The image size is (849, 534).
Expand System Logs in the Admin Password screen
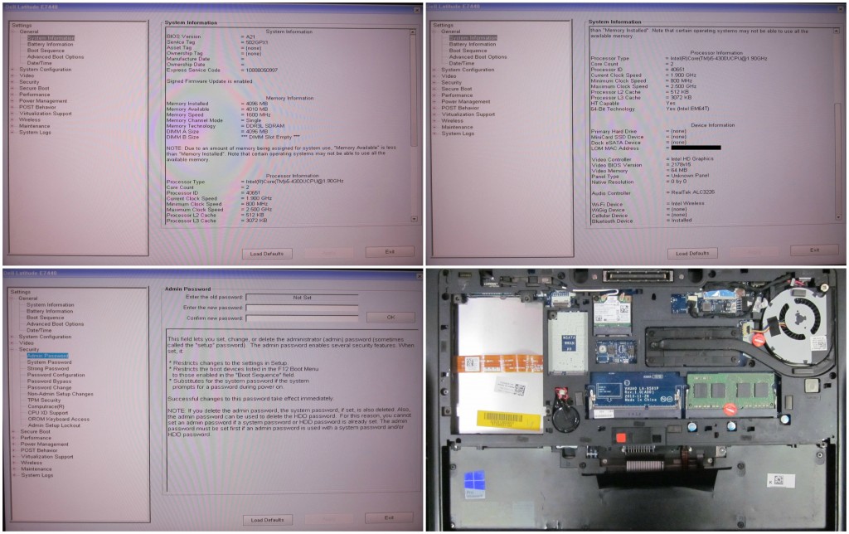tap(14, 475)
